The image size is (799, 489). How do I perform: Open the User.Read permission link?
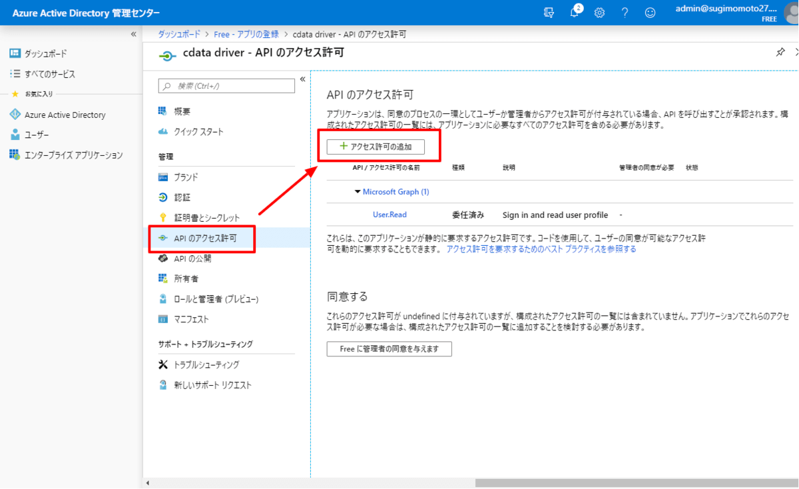(x=390, y=215)
